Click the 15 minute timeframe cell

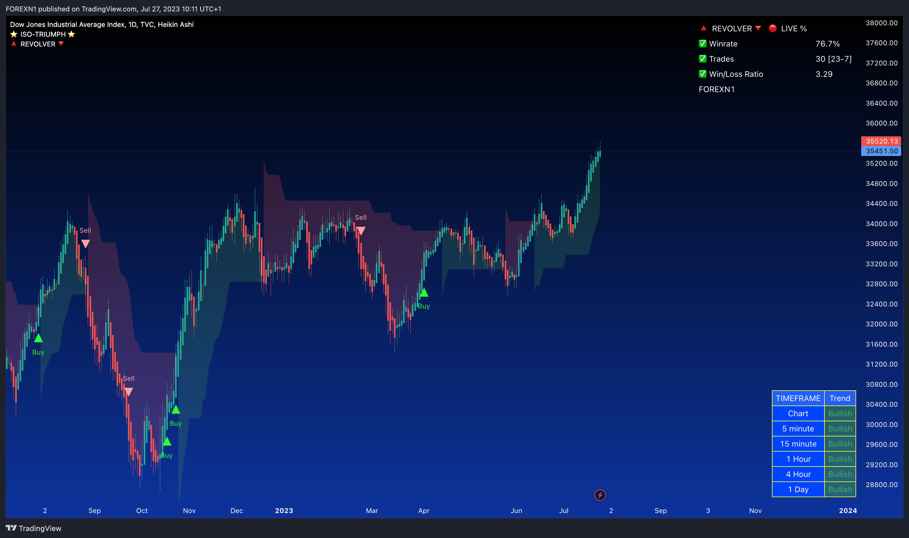coord(798,444)
